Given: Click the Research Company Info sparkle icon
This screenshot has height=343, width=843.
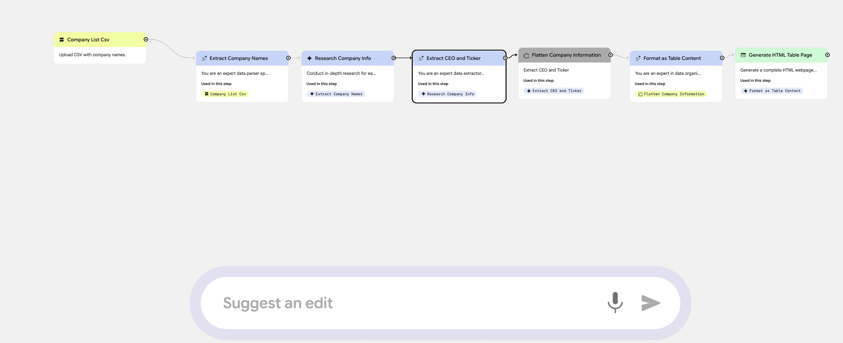Looking at the screenshot, I should [x=310, y=59].
